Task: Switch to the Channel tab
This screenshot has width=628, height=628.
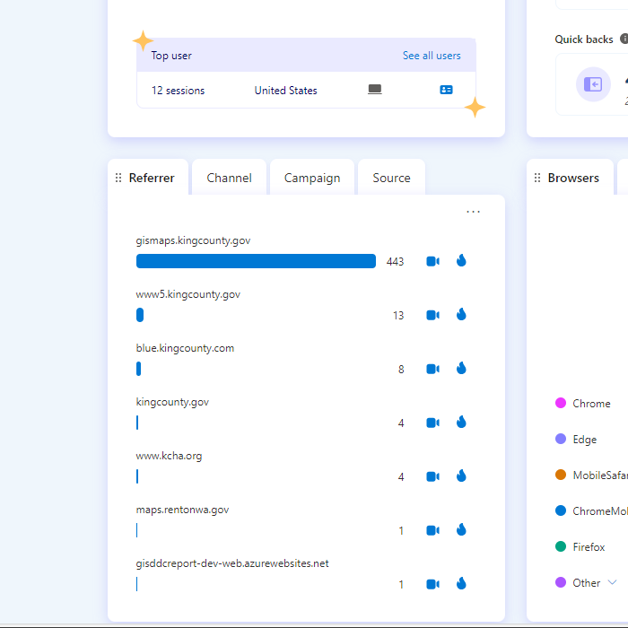Action: pyautogui.click(x=229, y=179)
